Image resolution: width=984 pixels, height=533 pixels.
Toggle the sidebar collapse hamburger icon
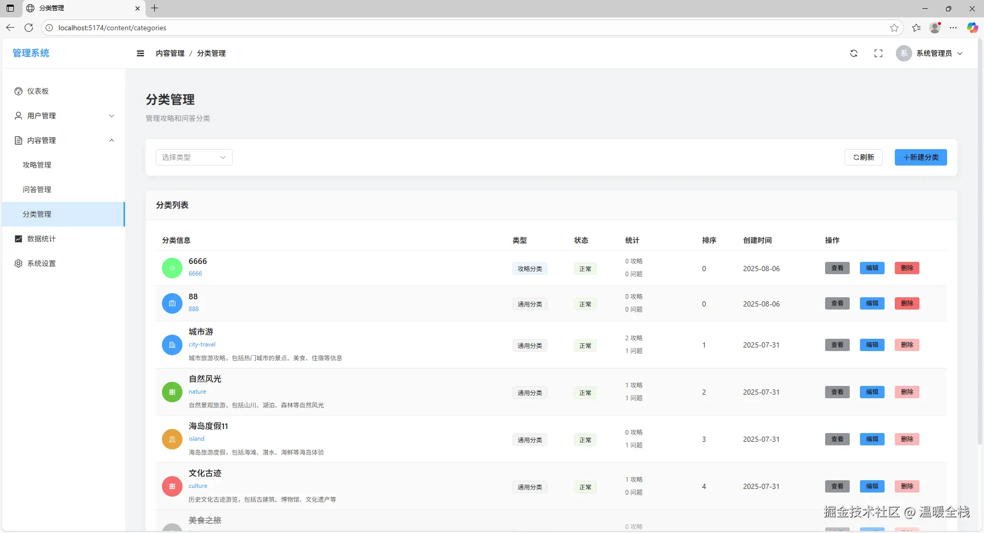(140, 53)
